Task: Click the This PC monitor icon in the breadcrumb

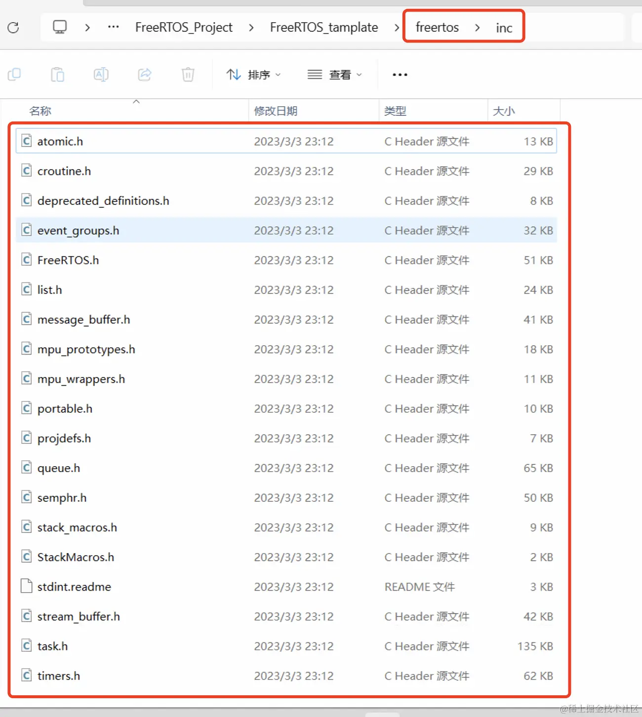Action: 60,27
